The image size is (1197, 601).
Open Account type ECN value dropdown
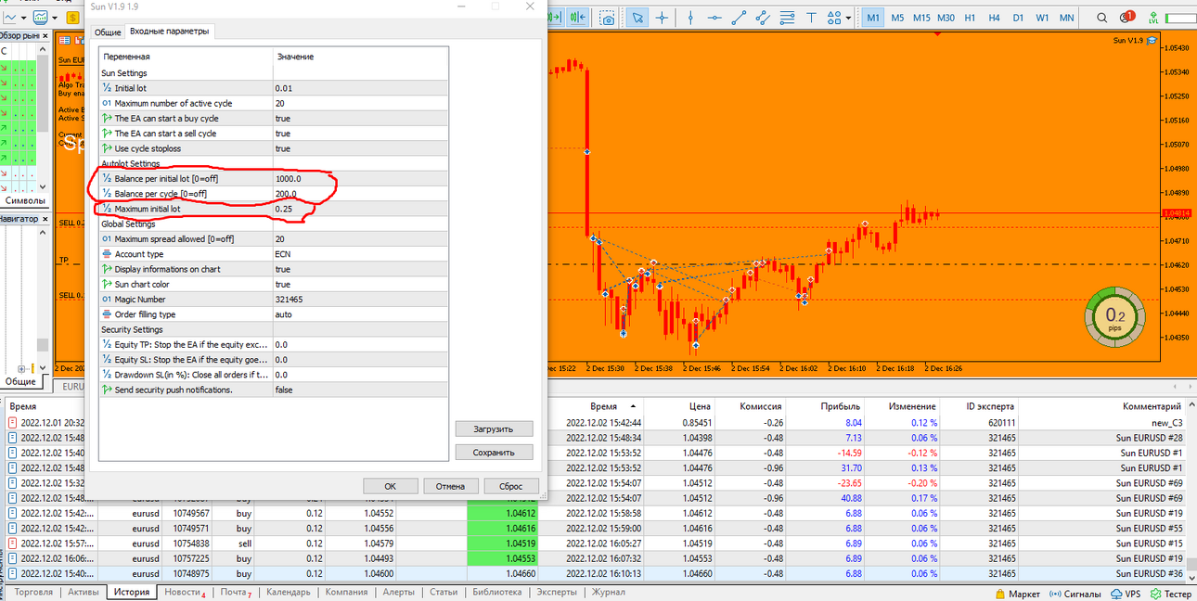tap(360, 254)
